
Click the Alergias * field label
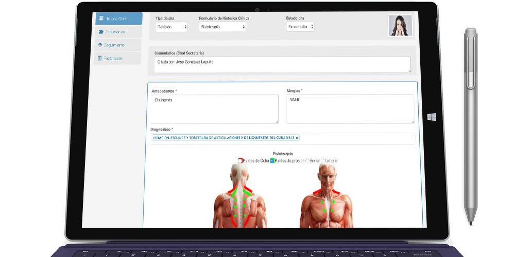point(294,90)
